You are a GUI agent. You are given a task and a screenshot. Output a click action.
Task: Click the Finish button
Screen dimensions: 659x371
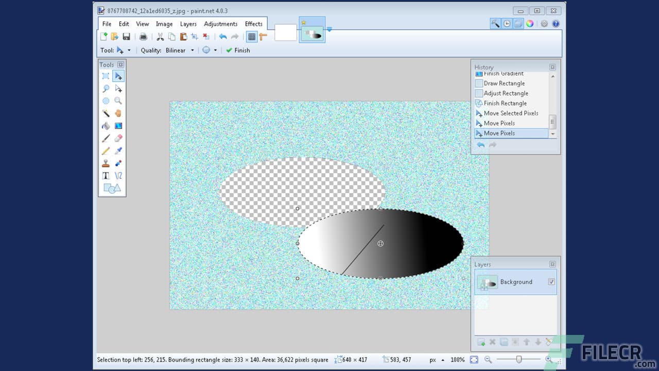pyautogui.click(x=238, y=50)
